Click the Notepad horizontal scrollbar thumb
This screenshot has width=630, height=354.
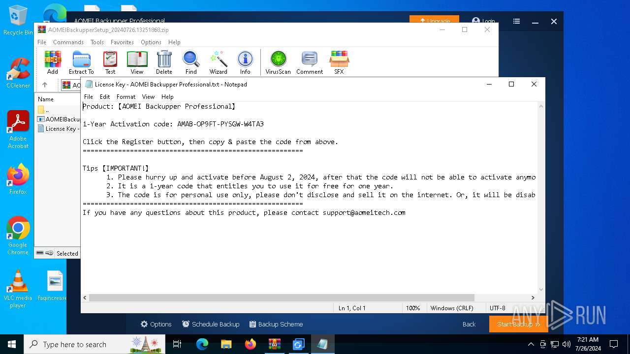282,297
